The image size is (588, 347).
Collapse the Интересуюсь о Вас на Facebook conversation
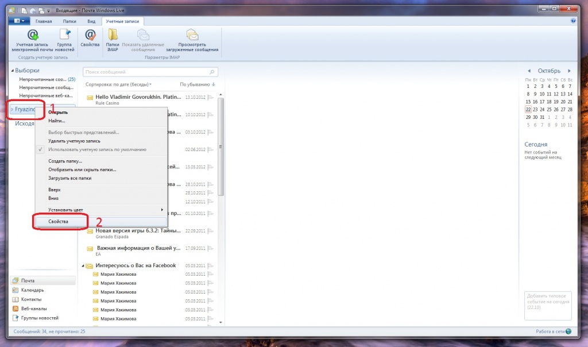pos(84,266)
